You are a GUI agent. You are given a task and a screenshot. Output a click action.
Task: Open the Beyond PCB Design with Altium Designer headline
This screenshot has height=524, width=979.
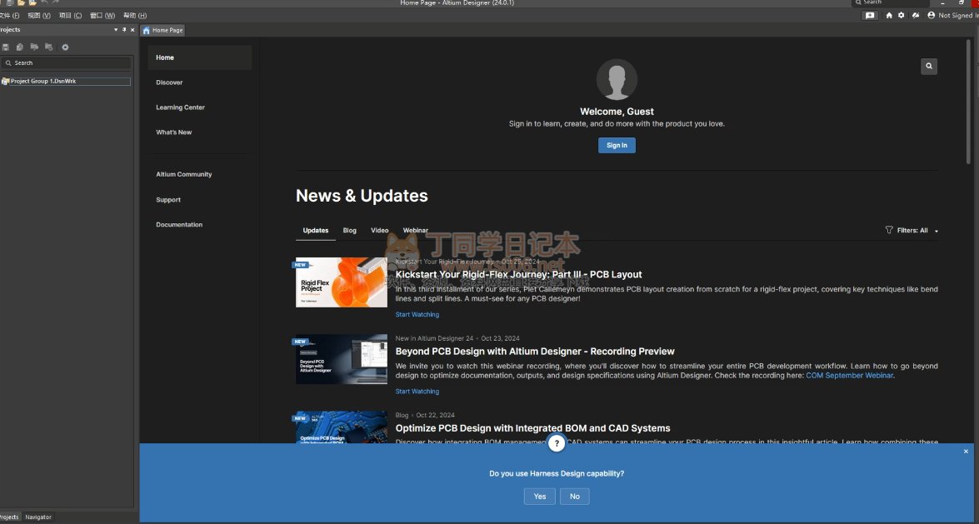(534, 352)
